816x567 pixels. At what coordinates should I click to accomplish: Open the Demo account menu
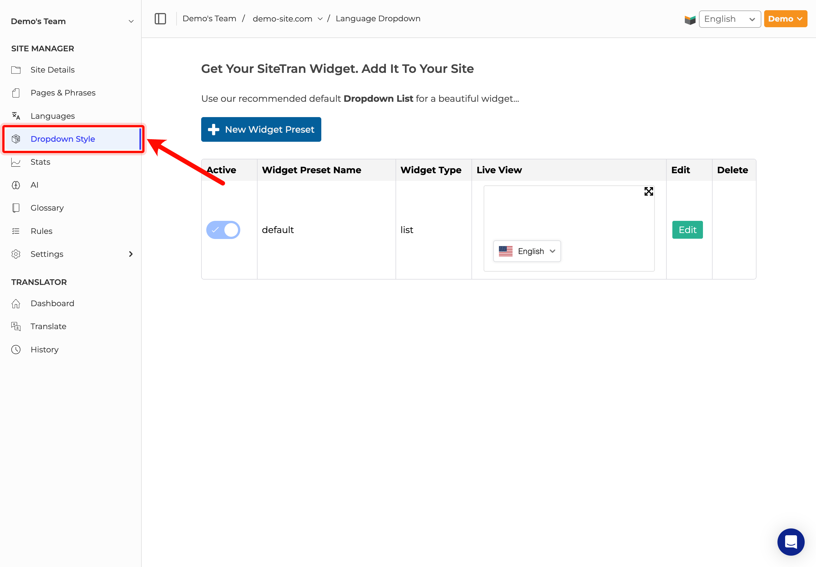(x=785, y=19)
